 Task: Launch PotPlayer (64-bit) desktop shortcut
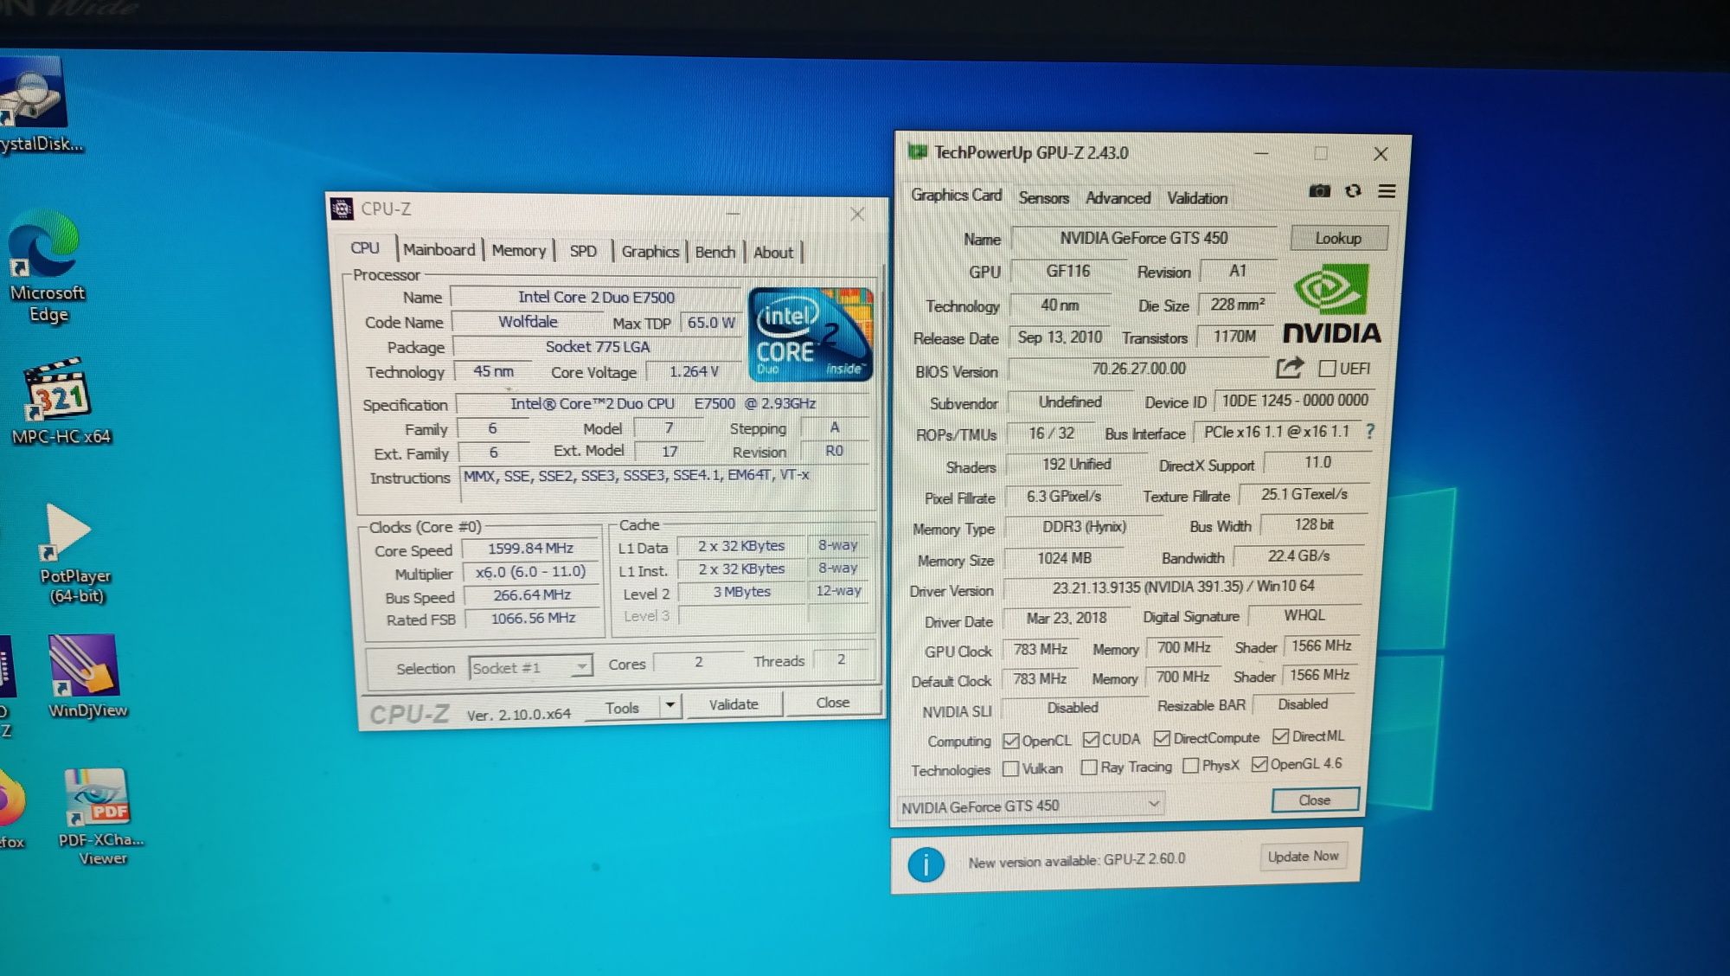point(74,554)
